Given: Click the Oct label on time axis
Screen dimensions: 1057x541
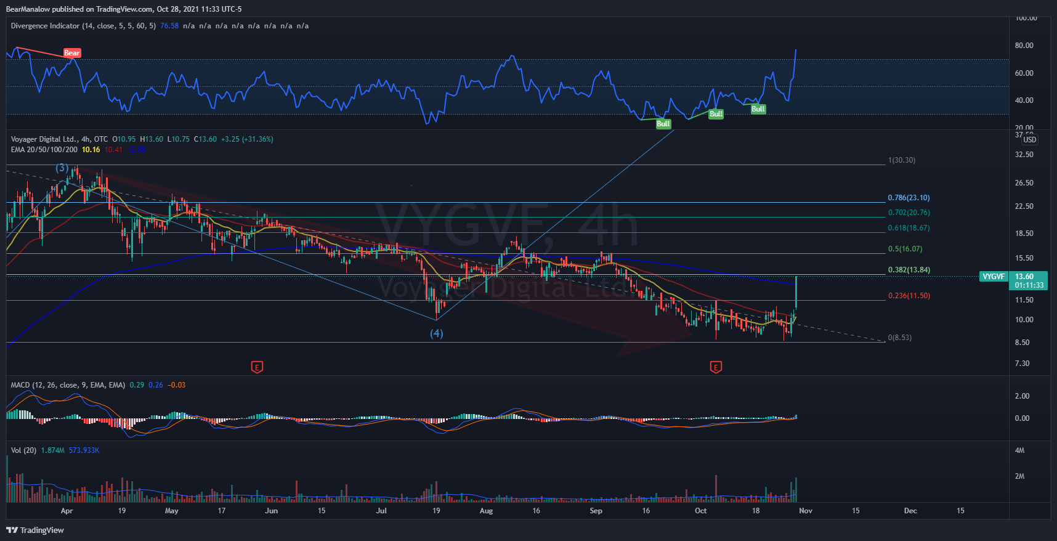Looking at the screenshot, I should pyautogui.click(x=700, y=511).
